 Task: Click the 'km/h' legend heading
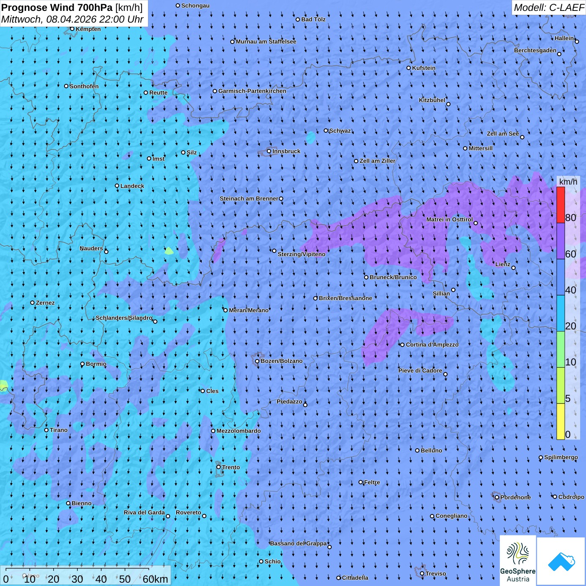pos(568,182)
